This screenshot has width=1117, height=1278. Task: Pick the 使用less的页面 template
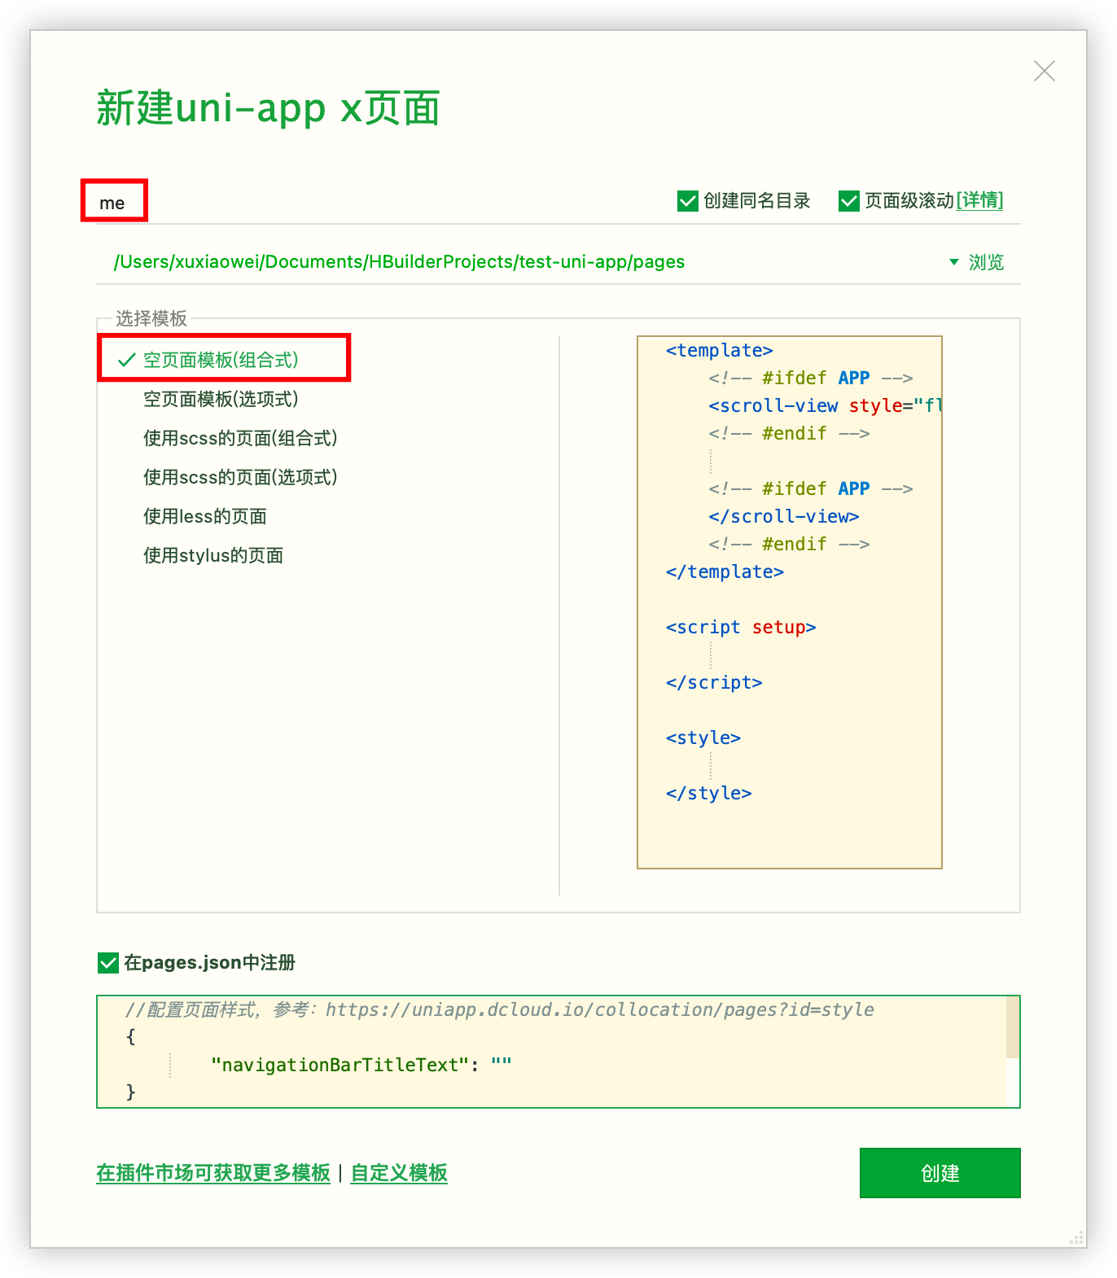[x=205, y=516]
